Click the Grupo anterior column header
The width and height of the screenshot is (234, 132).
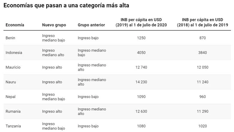point(91,25)
